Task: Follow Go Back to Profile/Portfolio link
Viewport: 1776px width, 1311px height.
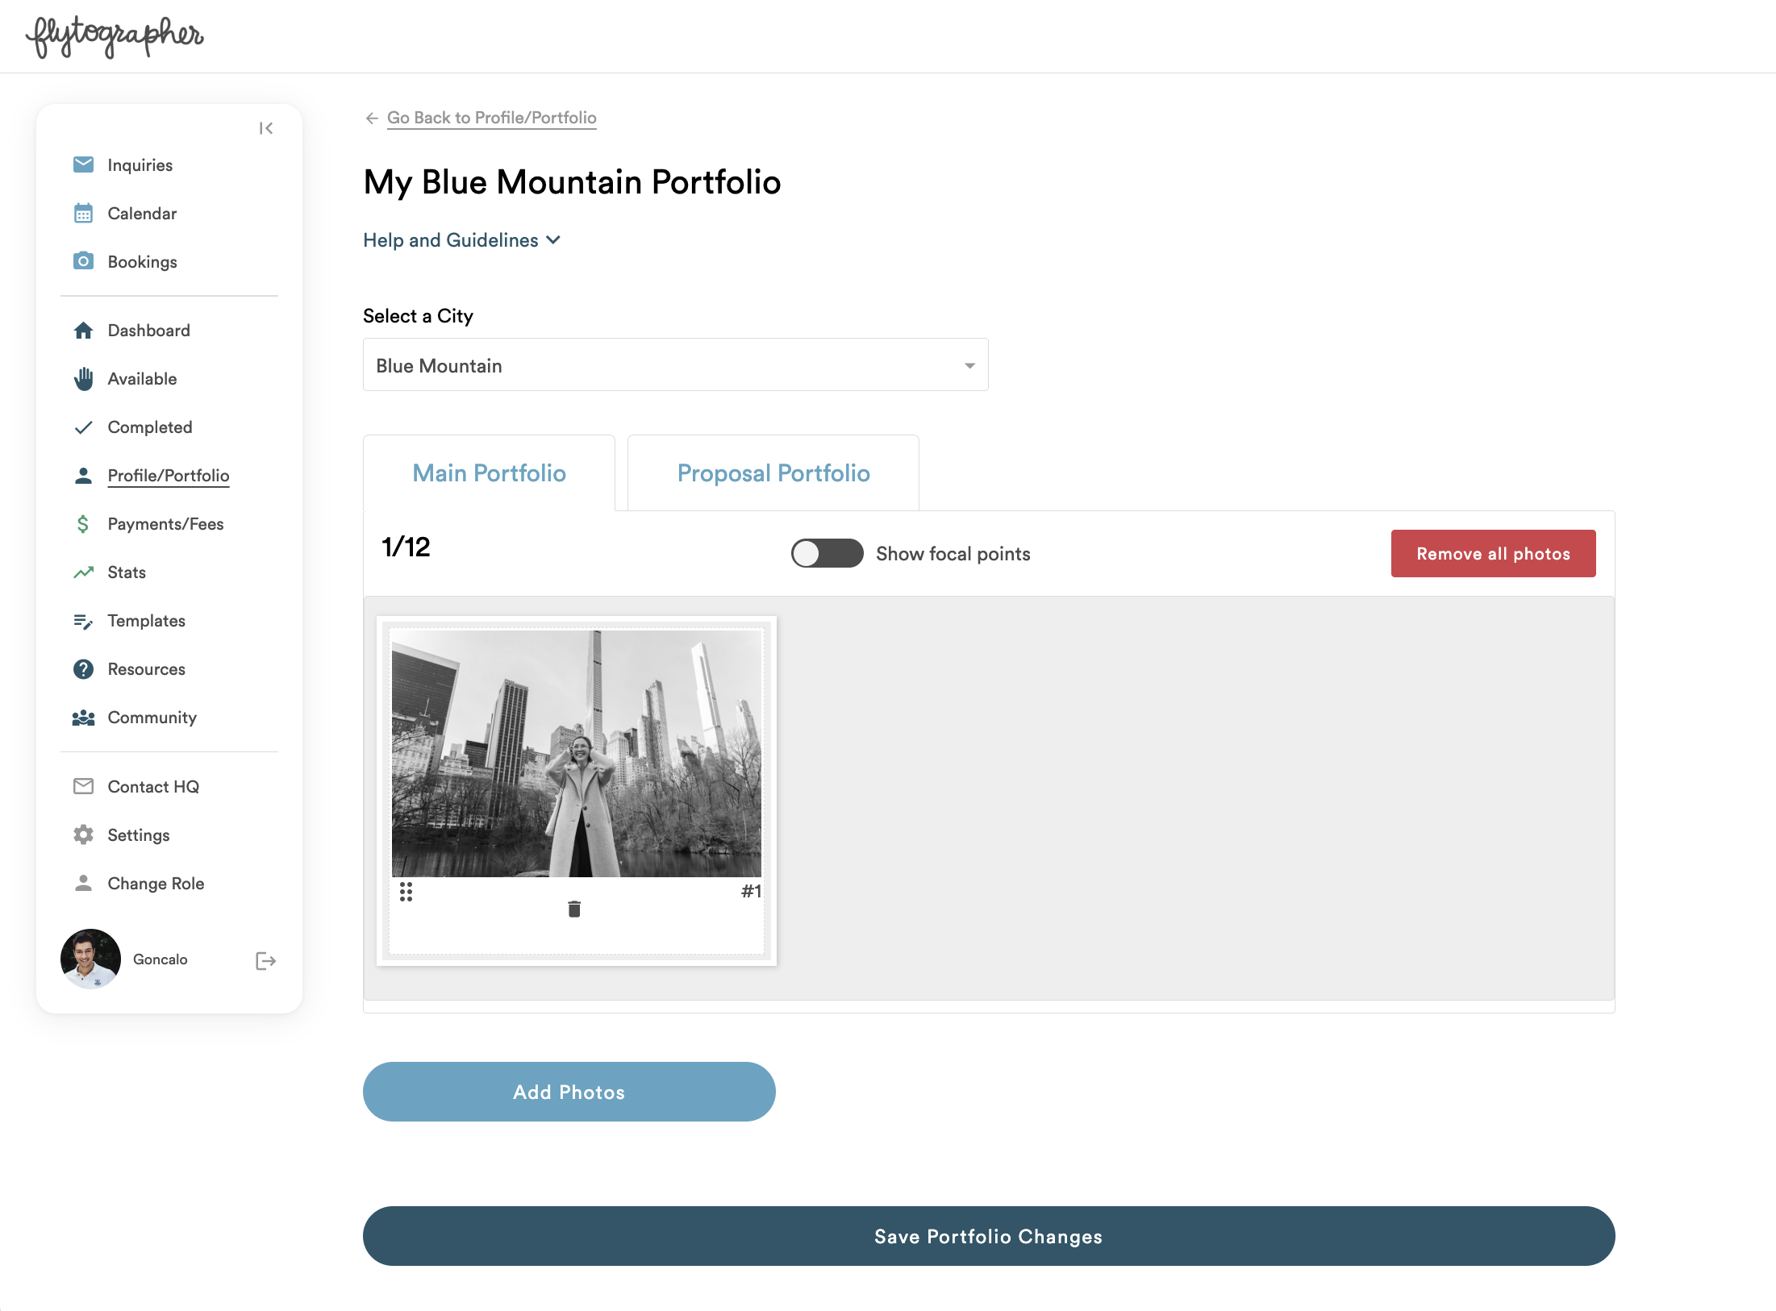Action: click(491, 118)
